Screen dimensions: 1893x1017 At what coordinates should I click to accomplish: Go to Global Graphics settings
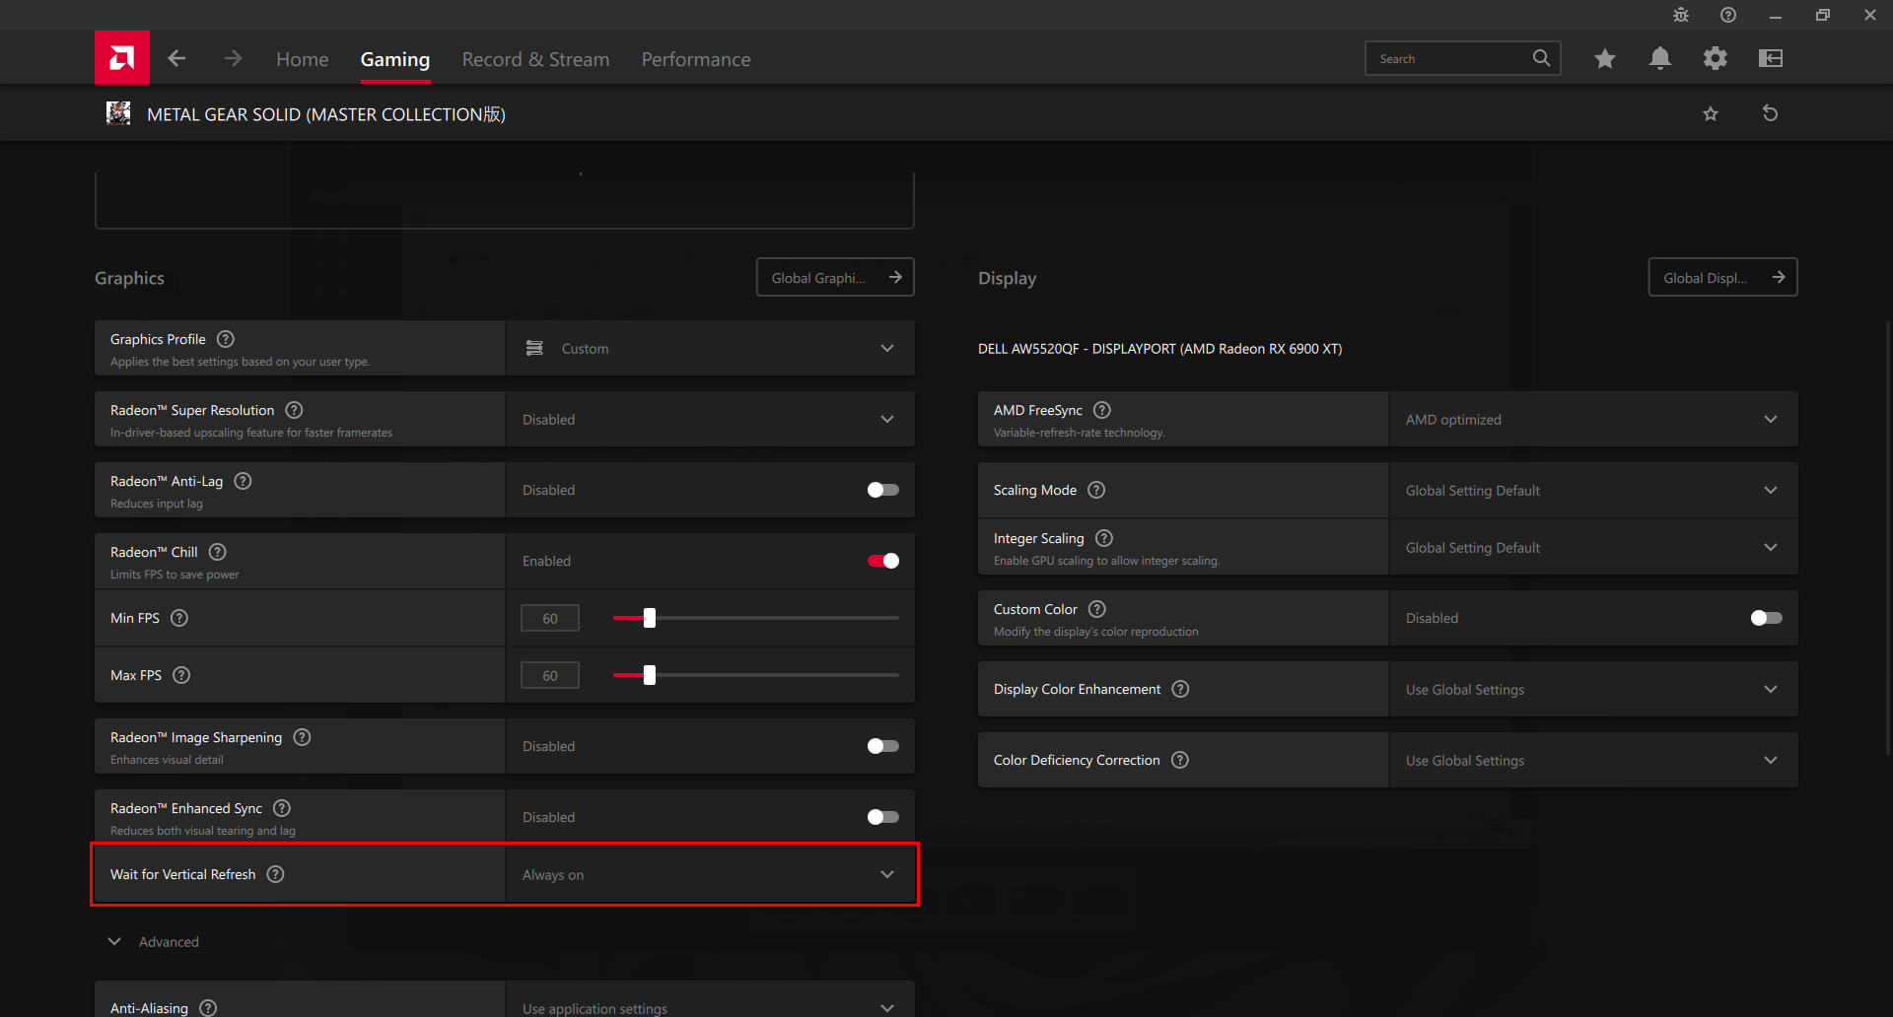click(x=835, y=277)
